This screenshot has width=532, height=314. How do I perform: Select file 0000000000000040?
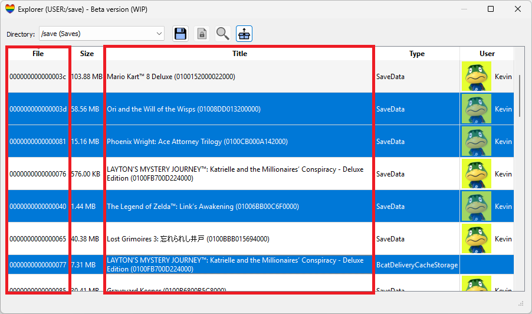click(x=38, y=207)
